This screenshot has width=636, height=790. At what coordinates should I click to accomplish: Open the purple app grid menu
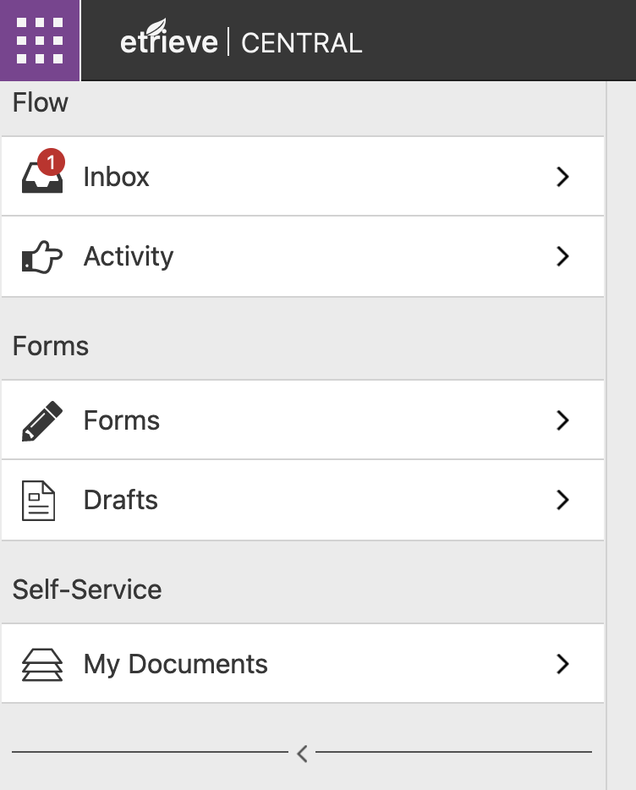[x=40, y=41]
